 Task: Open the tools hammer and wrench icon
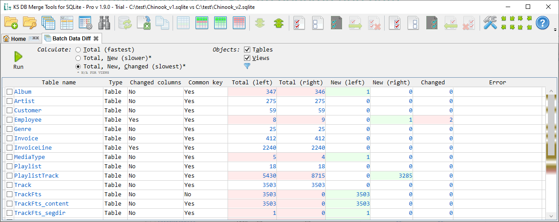490,23
